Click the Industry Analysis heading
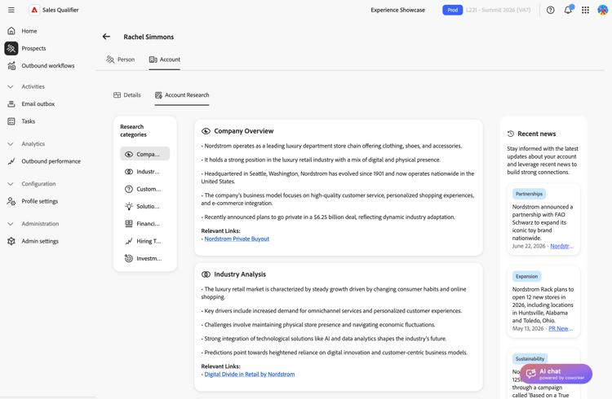The width and height of the screenshot is (612, 399). coord(240,274)
